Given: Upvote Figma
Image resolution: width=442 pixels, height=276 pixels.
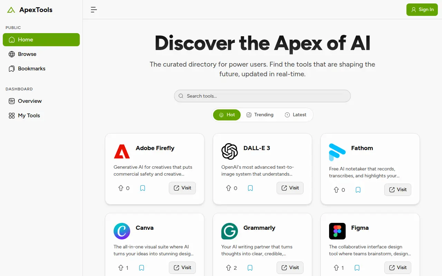Looking at the screenshot, I should [336, 268].
